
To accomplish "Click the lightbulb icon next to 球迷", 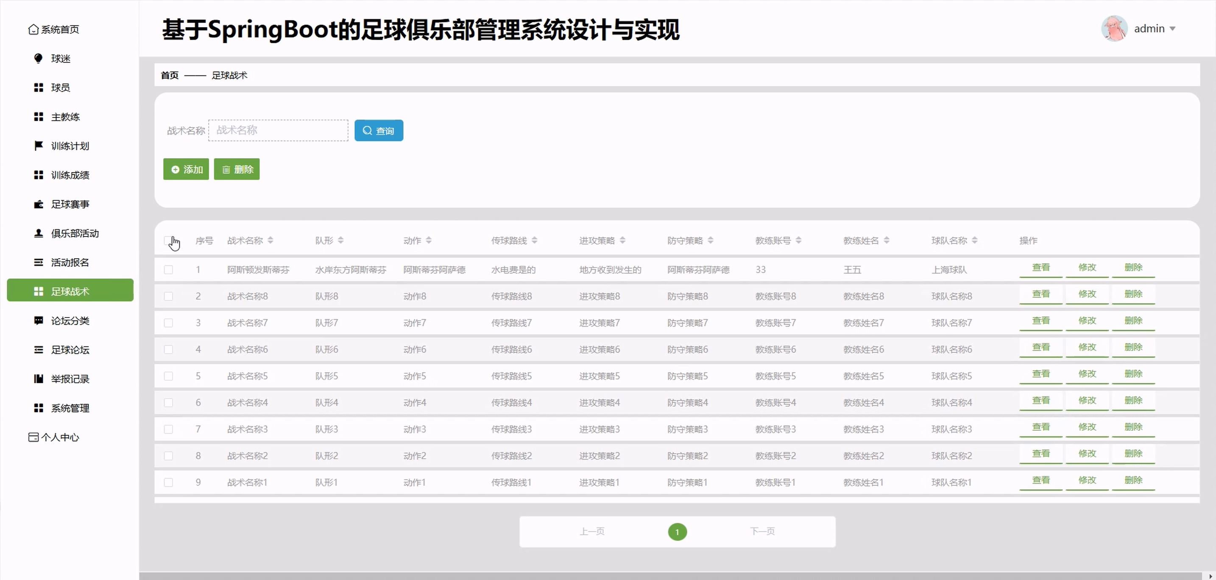I will tap(38, 59).
